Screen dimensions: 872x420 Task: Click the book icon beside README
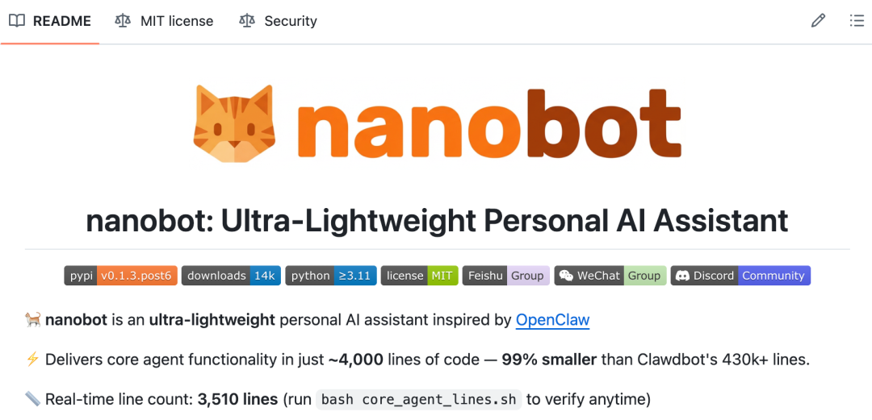[17, 21]
